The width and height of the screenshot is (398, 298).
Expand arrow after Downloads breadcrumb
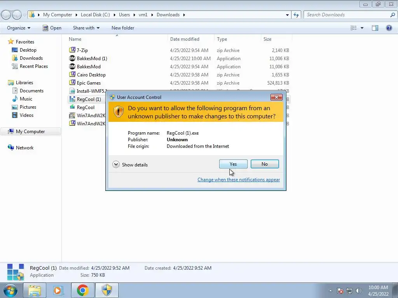pyautogui.click(x=184, y=15)
